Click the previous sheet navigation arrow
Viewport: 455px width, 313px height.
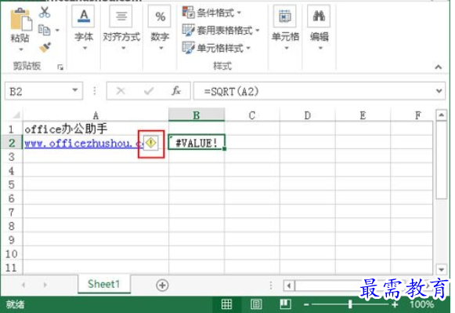pos(23,285)
